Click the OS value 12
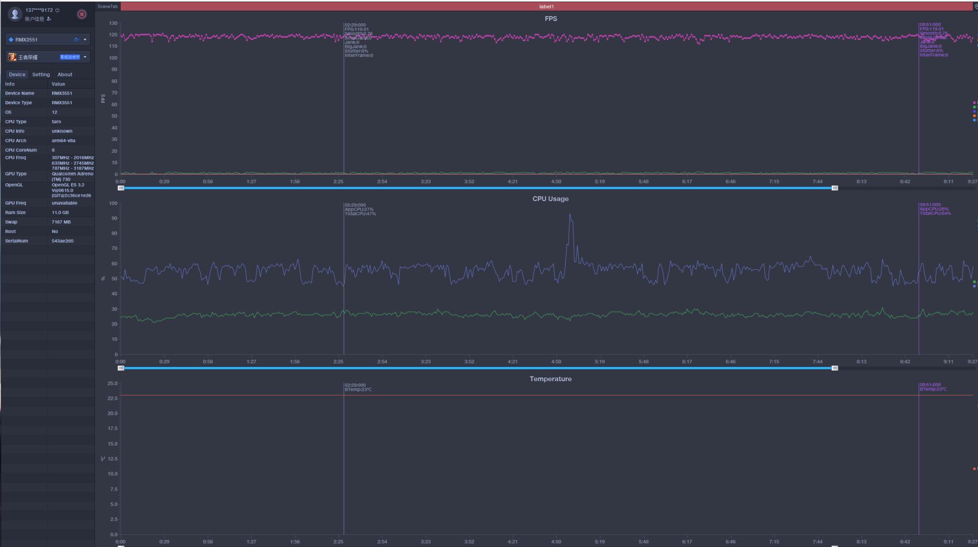 55,112
